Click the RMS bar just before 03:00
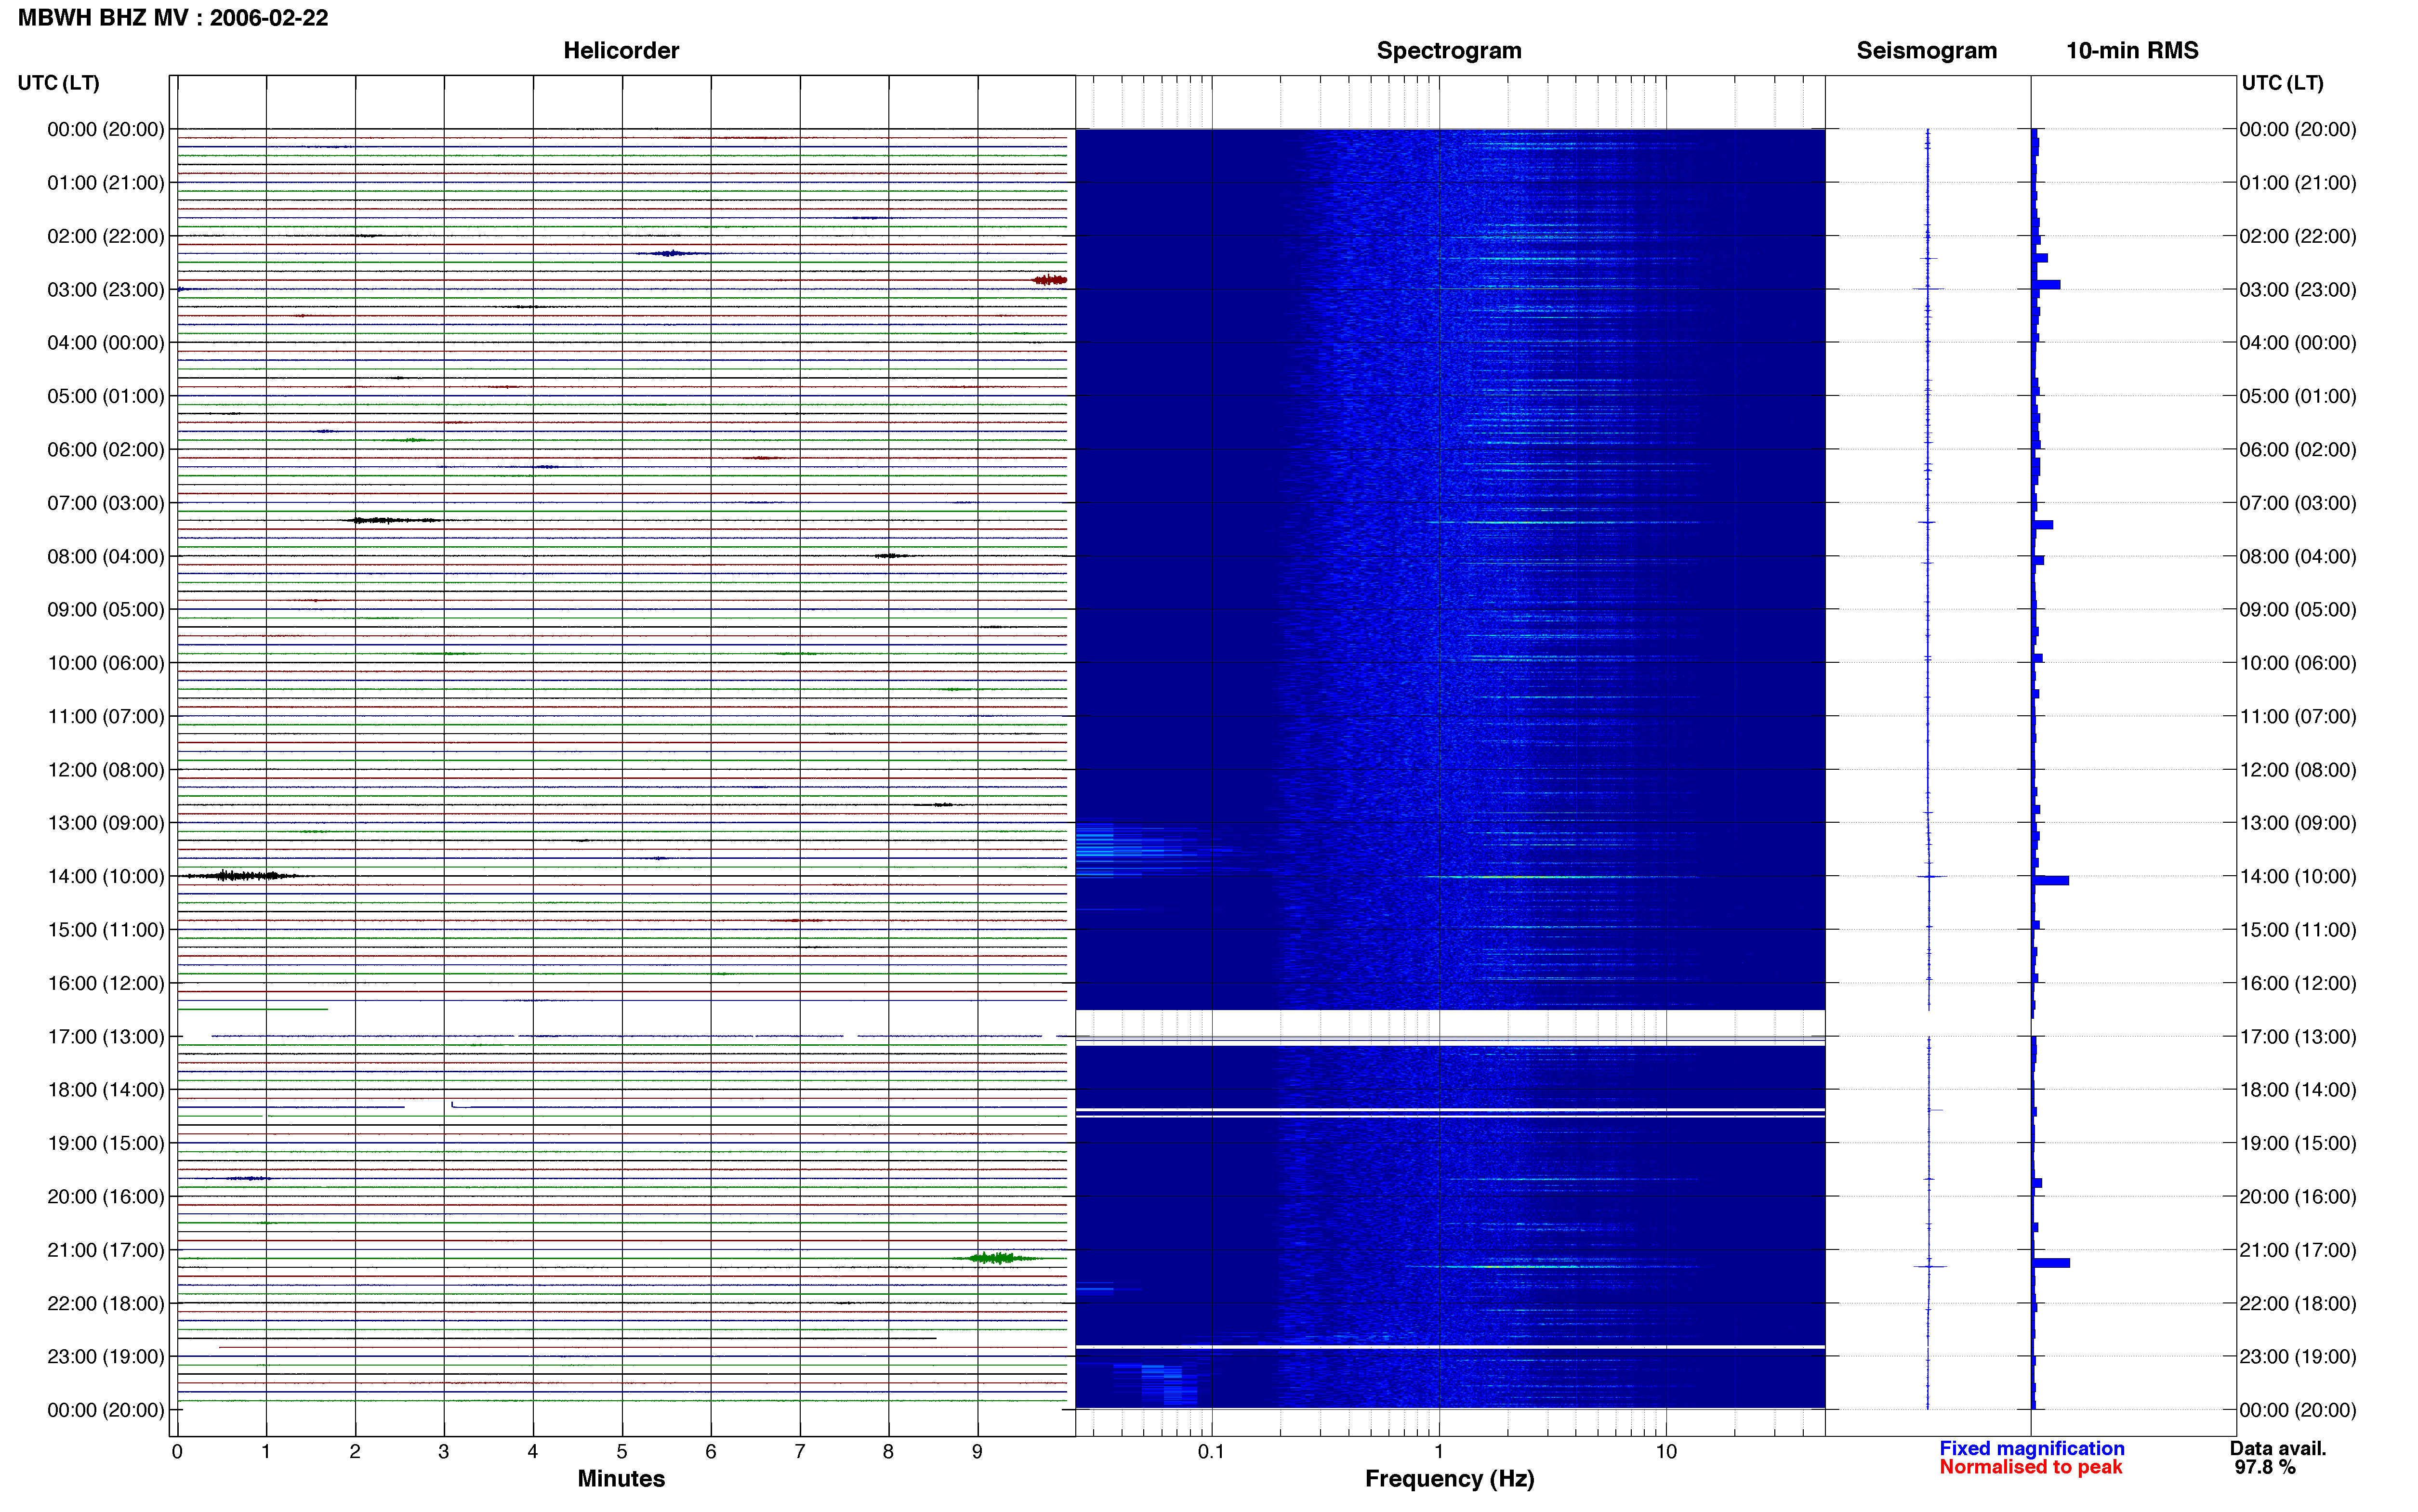This screenshot has width=2418, height=1512. (2046, 284)
